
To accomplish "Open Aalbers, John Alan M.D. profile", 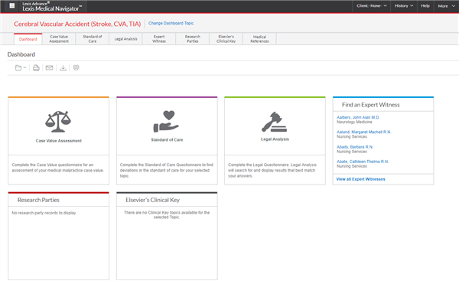I will (x=358, y=117).
